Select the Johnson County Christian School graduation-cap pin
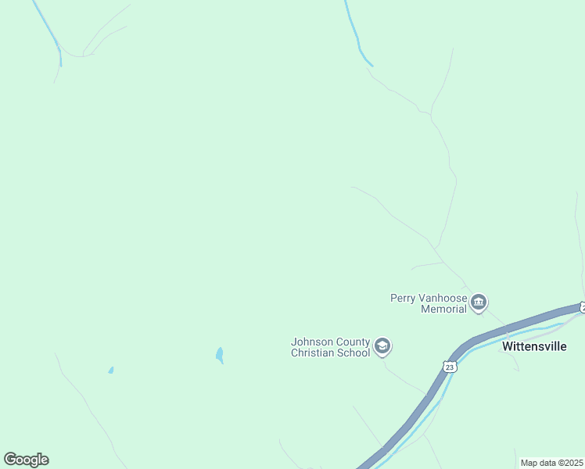Image resolution: width=585 pixels, height=469 pixels. point(382,346)
